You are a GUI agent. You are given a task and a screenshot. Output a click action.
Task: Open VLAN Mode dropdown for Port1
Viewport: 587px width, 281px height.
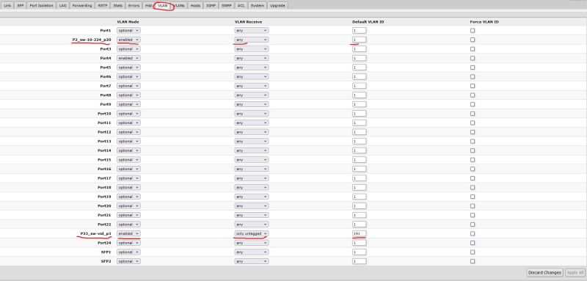[x=128, y=30]
